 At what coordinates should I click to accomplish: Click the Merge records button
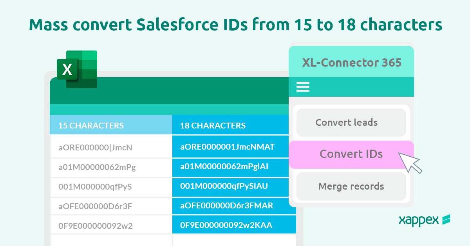click(351, 186)
